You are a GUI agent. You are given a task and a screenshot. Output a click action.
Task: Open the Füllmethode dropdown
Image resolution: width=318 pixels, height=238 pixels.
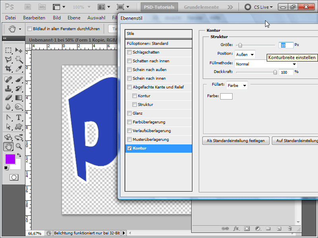click(x=266, y=64)
